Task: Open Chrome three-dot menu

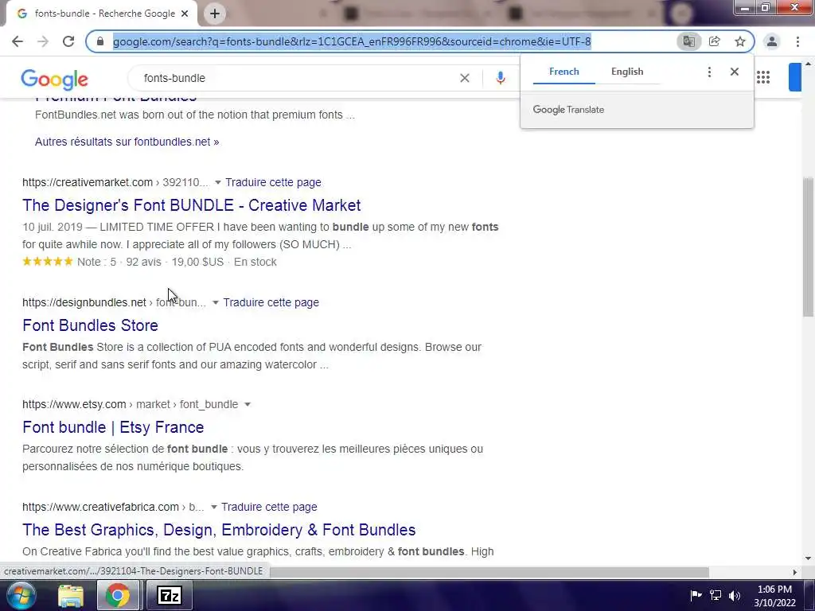Action: (797, 41)
